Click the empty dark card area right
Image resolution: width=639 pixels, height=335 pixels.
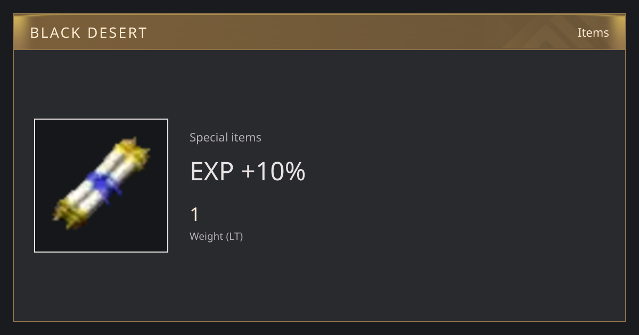pos(463,186)
